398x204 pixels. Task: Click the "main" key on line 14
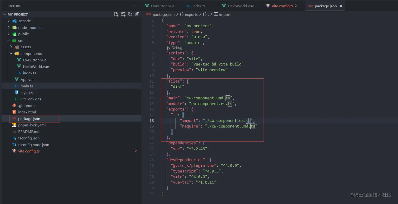point(173,98)
